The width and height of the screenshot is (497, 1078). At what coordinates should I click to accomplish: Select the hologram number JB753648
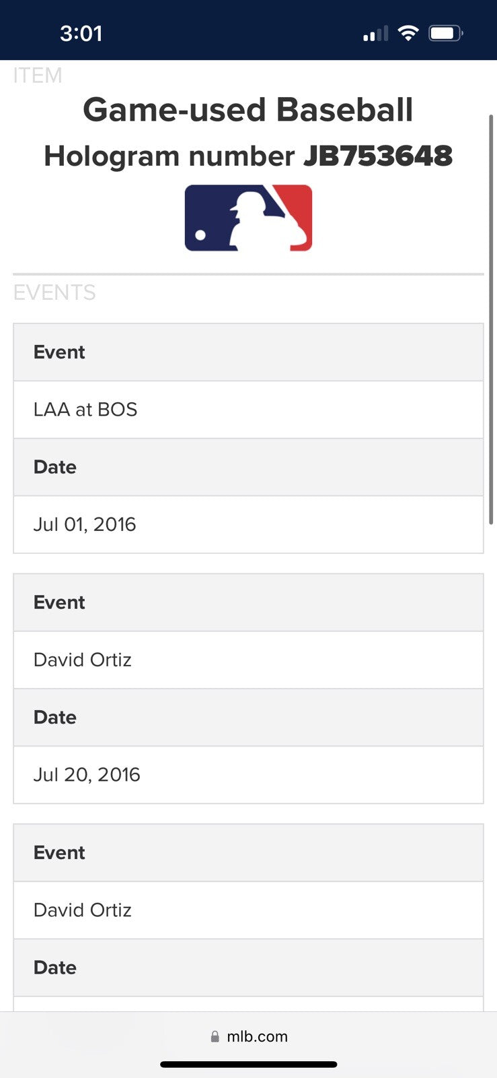click(377, 156)
